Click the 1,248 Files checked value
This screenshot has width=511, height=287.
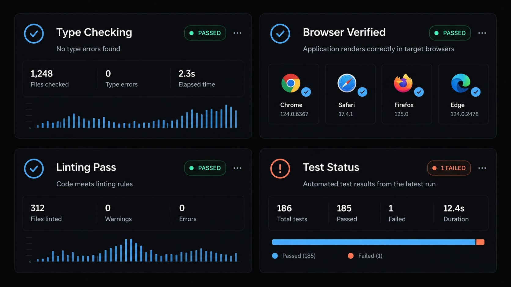pos(42,74)
